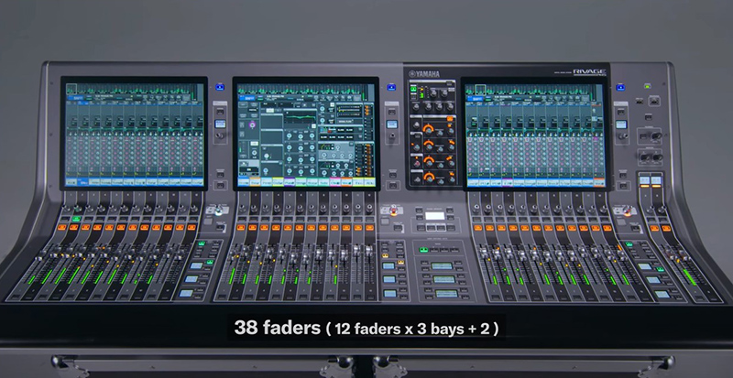Toggle left orange ON key in two-fader master section
The image size is (733, 378).
pos(654,228)
